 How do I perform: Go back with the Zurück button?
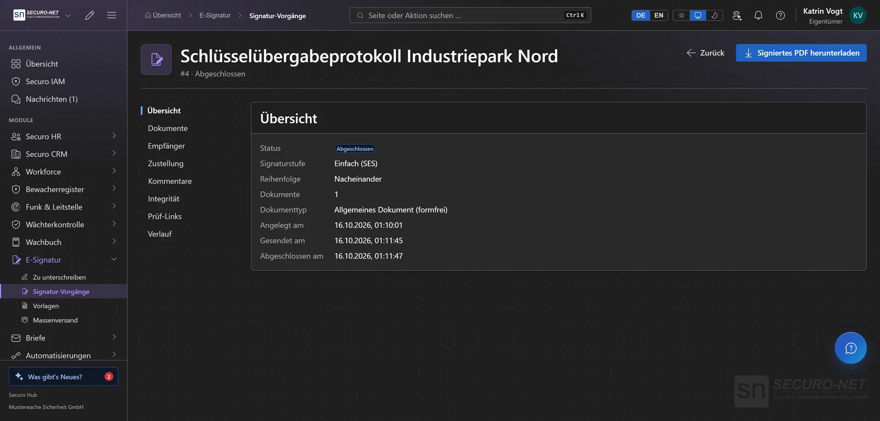[x=705, y=53]
